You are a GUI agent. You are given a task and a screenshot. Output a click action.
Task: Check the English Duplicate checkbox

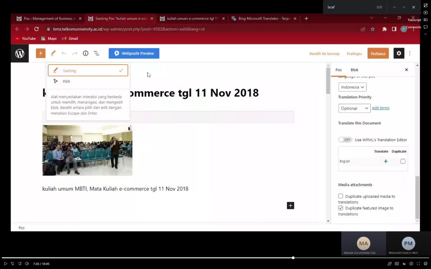(403, 161)
